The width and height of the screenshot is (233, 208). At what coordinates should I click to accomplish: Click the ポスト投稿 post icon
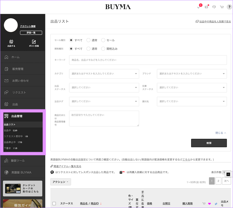point(34,43)
